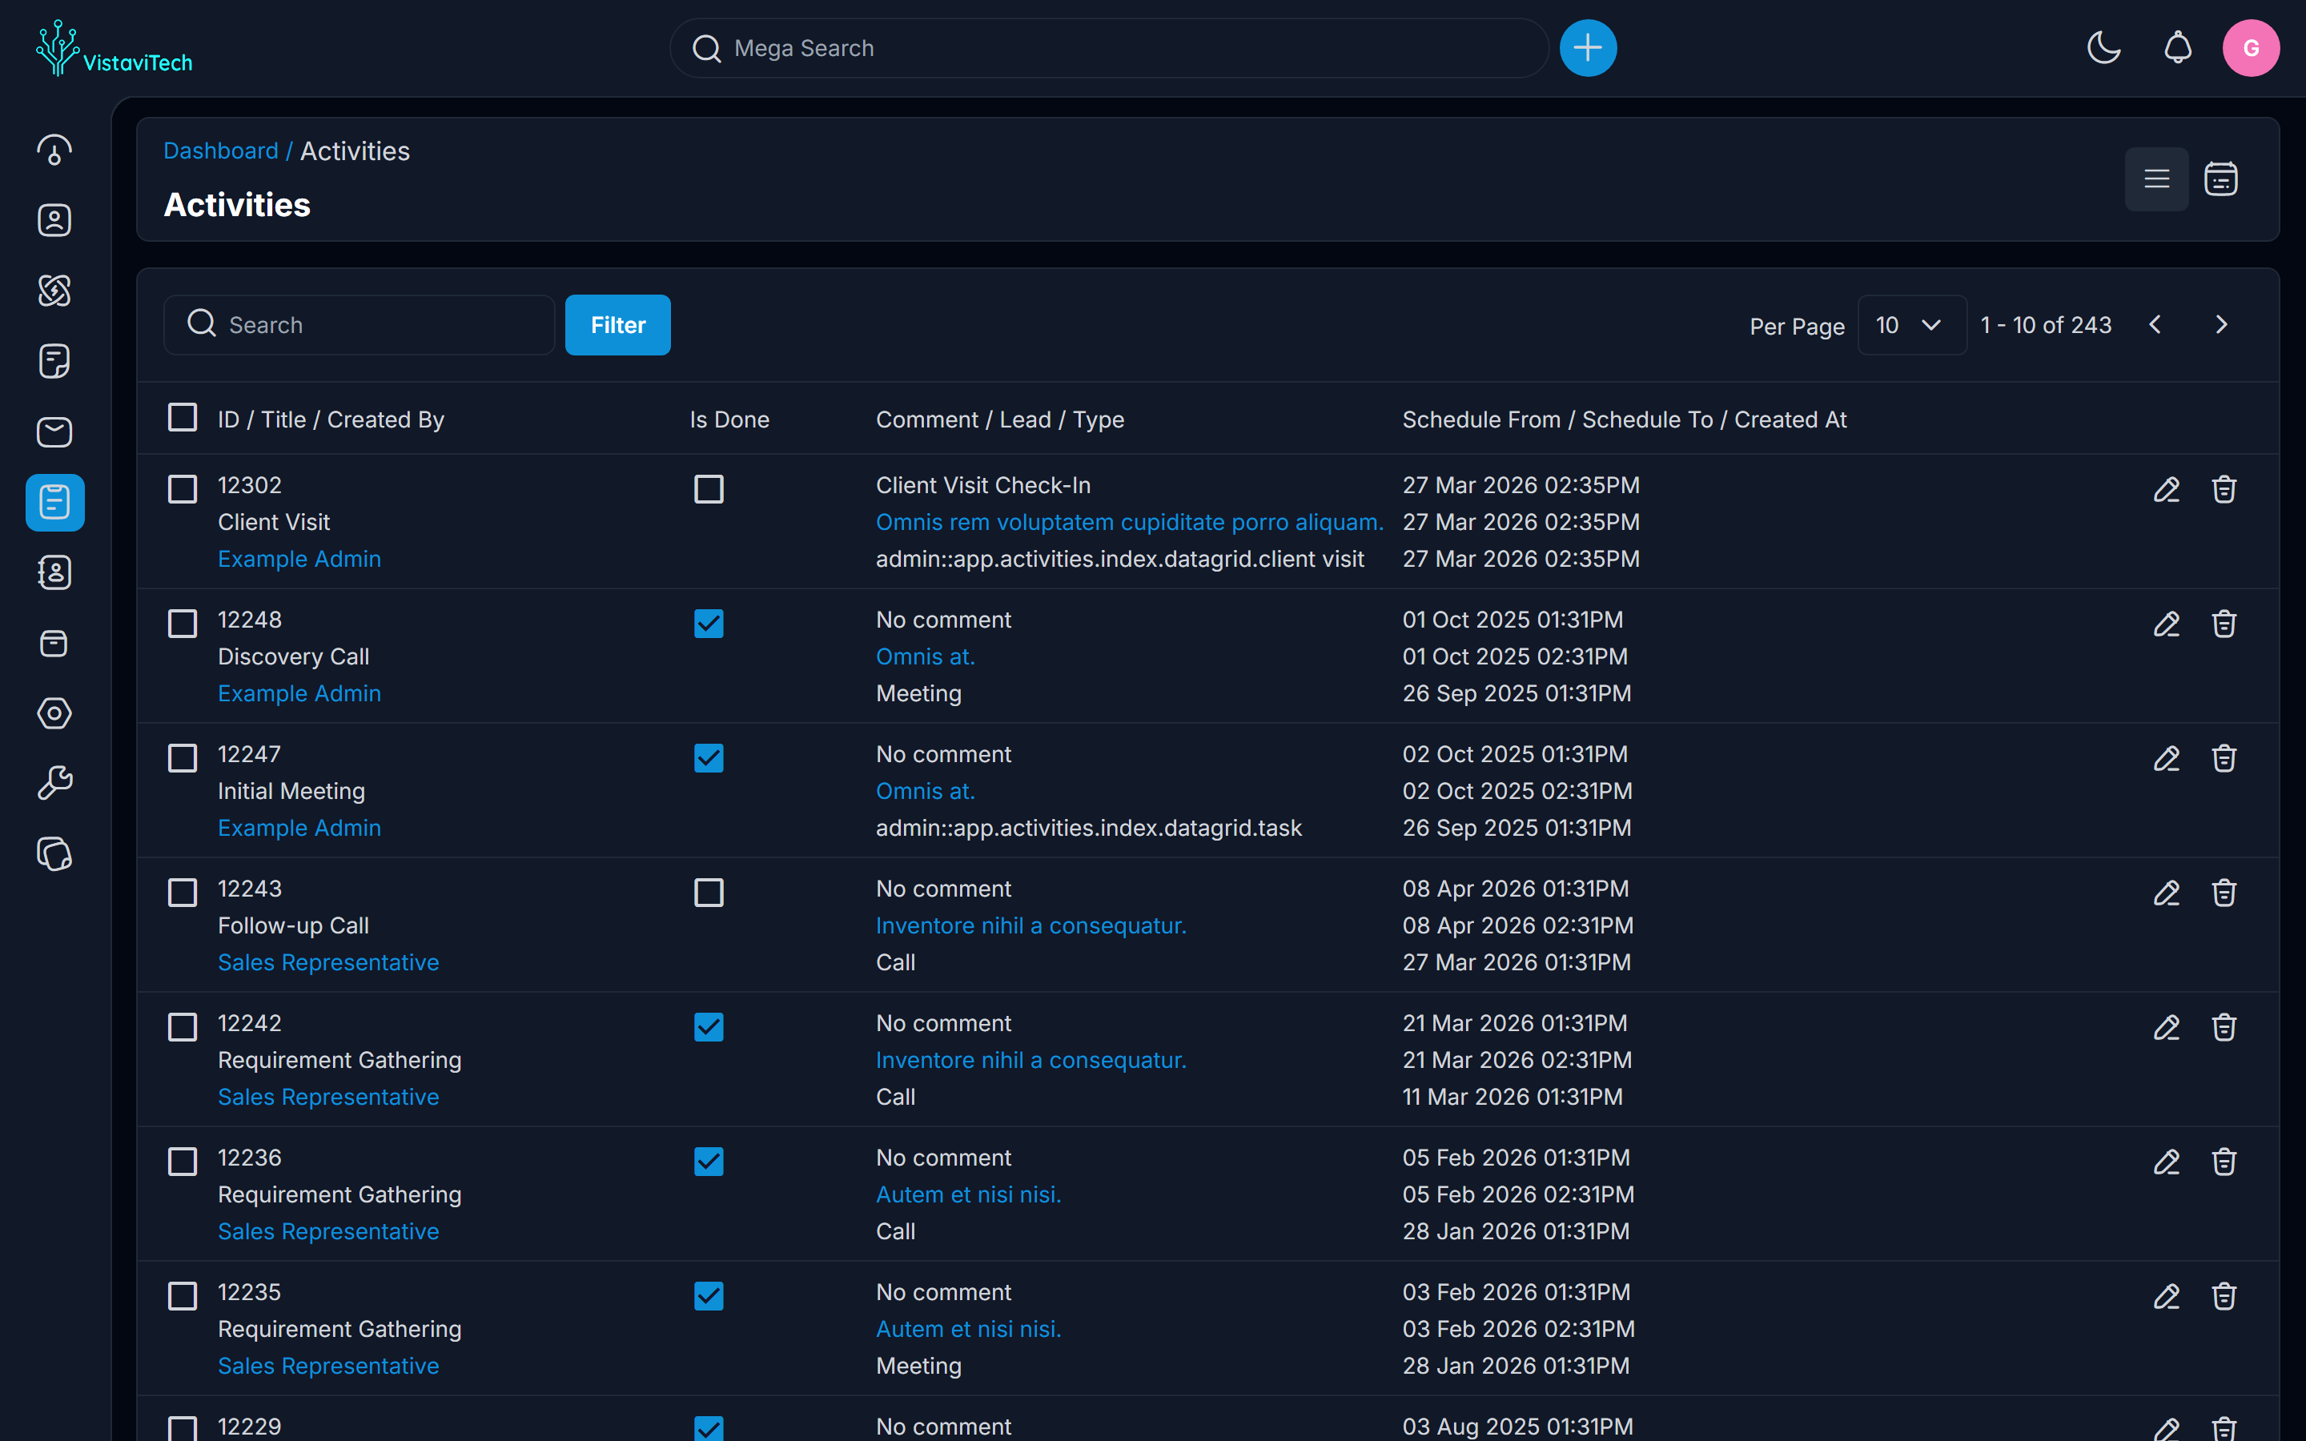Open the user avatar menu
The height and width of the screenshot is (1441, 2306).
2251,48
